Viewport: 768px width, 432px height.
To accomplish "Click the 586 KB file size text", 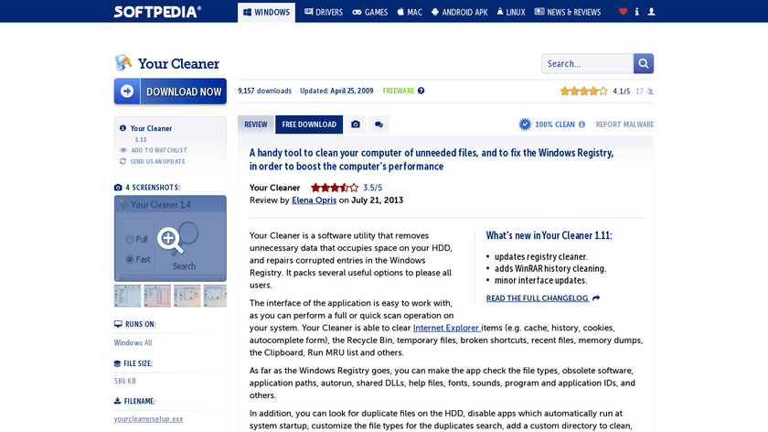I will pyautogui.click(x=125, y=381).
